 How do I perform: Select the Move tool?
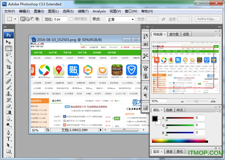(8, 42)
